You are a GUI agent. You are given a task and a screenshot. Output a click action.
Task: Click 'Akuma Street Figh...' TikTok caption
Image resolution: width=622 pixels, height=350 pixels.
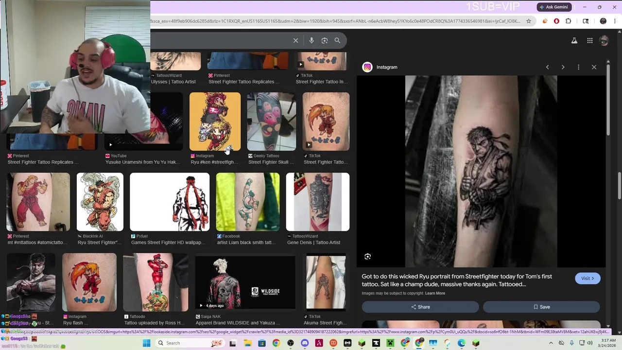point(325,323)
